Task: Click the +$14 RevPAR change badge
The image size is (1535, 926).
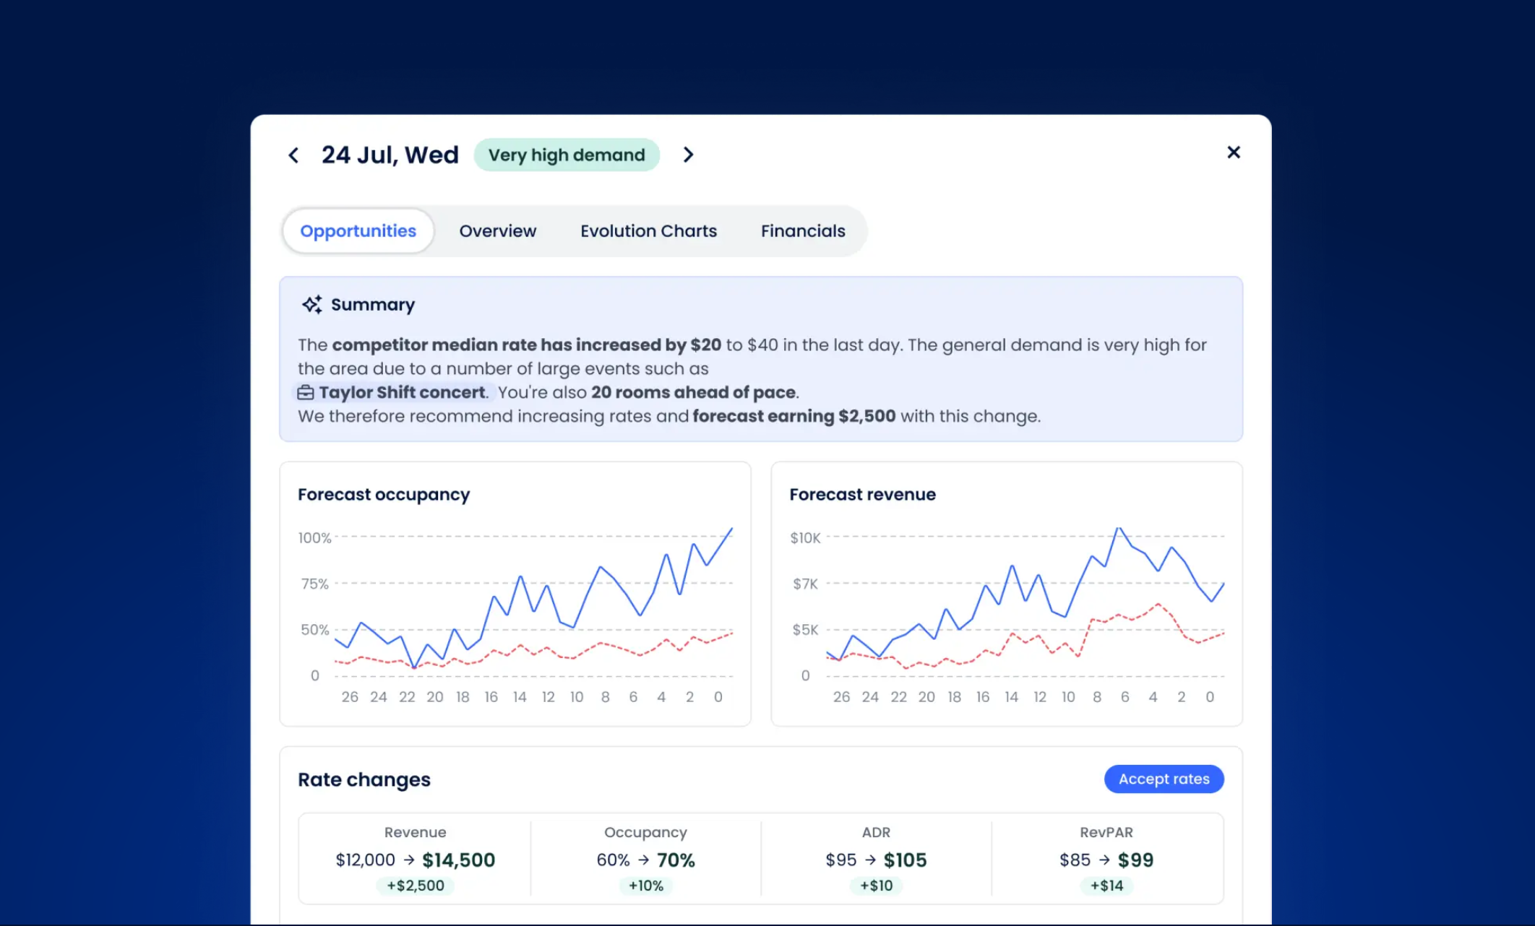Action: point(1106,886)
